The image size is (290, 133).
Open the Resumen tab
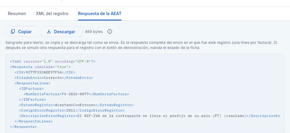(17, 14)
